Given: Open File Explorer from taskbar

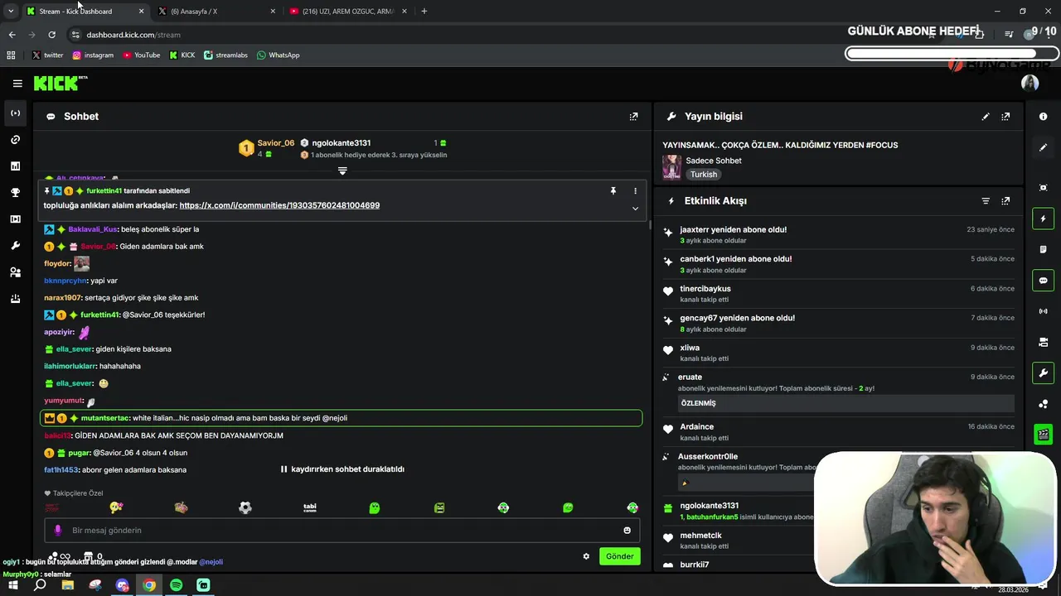Looking at the screenshot, I should (68, 585).
